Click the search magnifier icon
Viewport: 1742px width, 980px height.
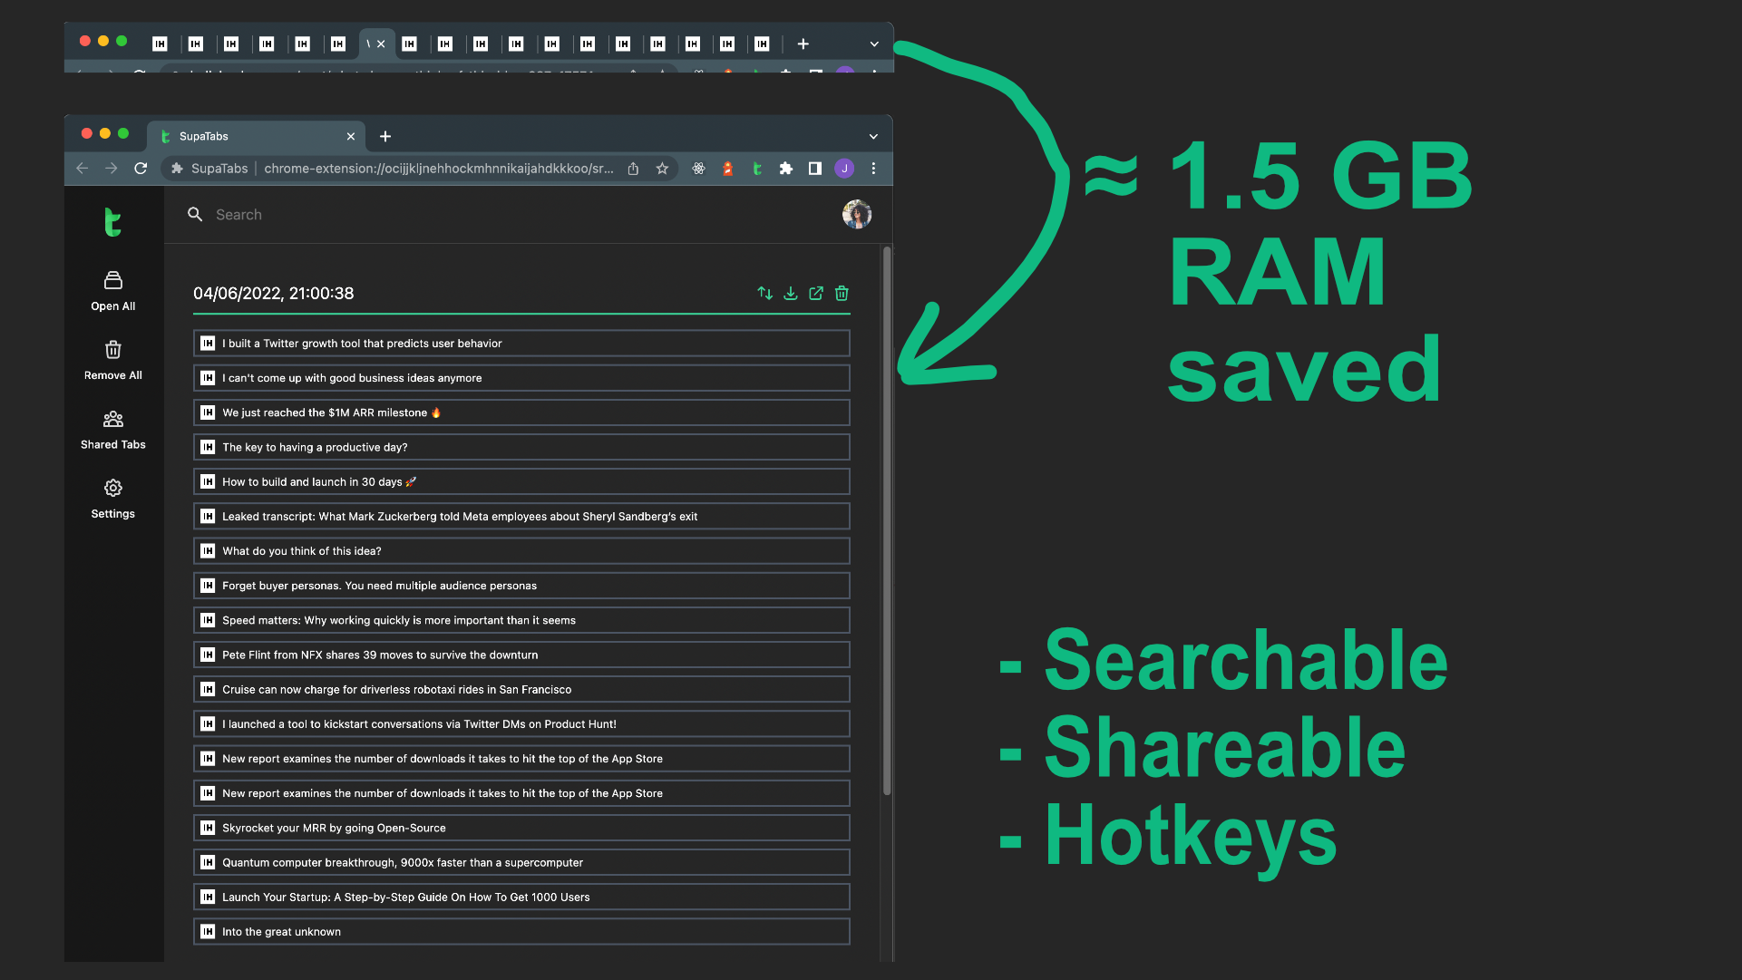pos(195,214)
